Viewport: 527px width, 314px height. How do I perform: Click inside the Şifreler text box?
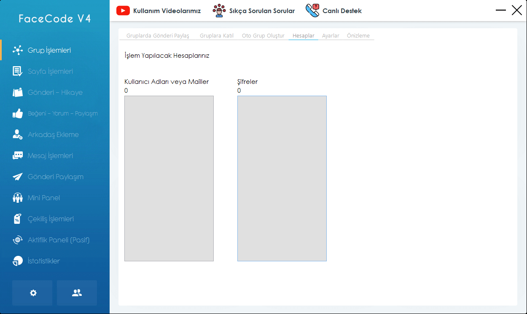point(282,178)
